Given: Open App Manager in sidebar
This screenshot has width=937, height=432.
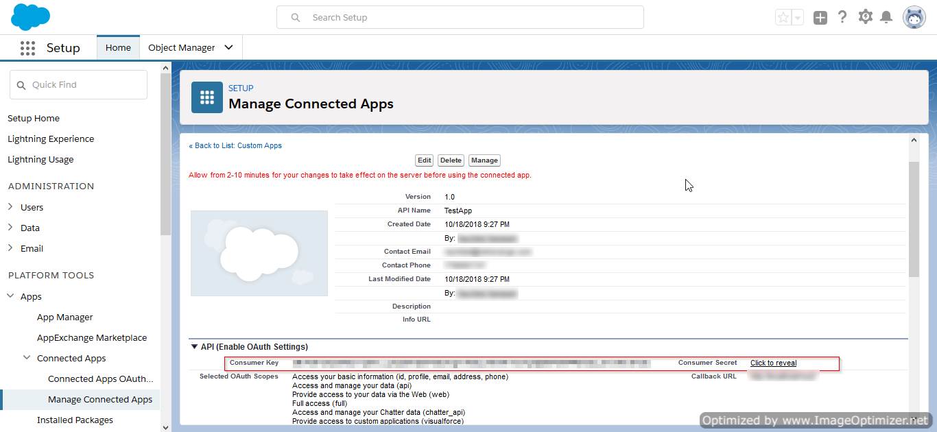Looking at the screenshot, I should [x=65, y=317].
